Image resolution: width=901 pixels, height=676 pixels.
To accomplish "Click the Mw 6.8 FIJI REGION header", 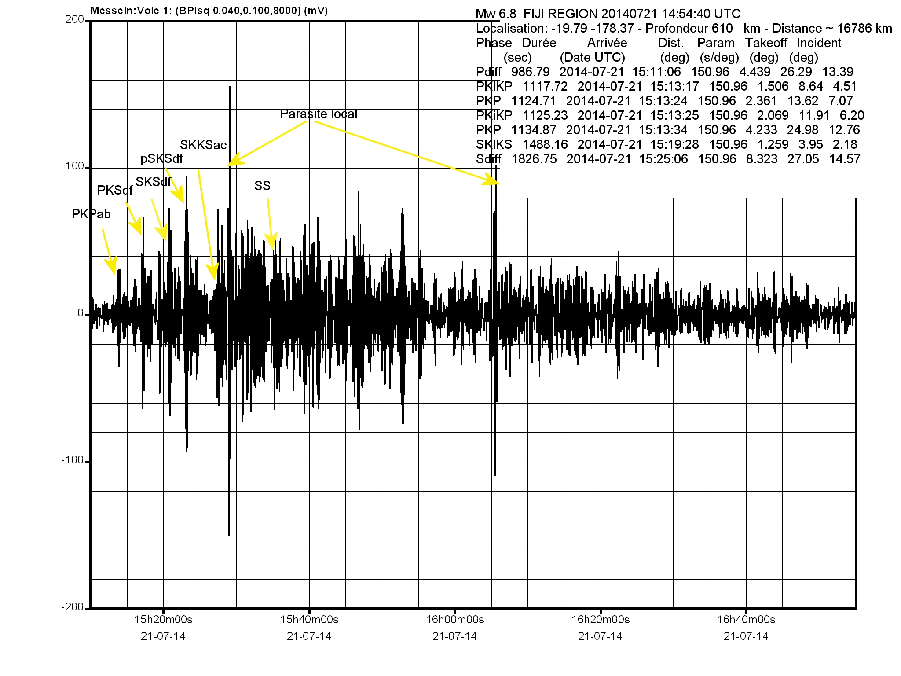I will (608, 14).
